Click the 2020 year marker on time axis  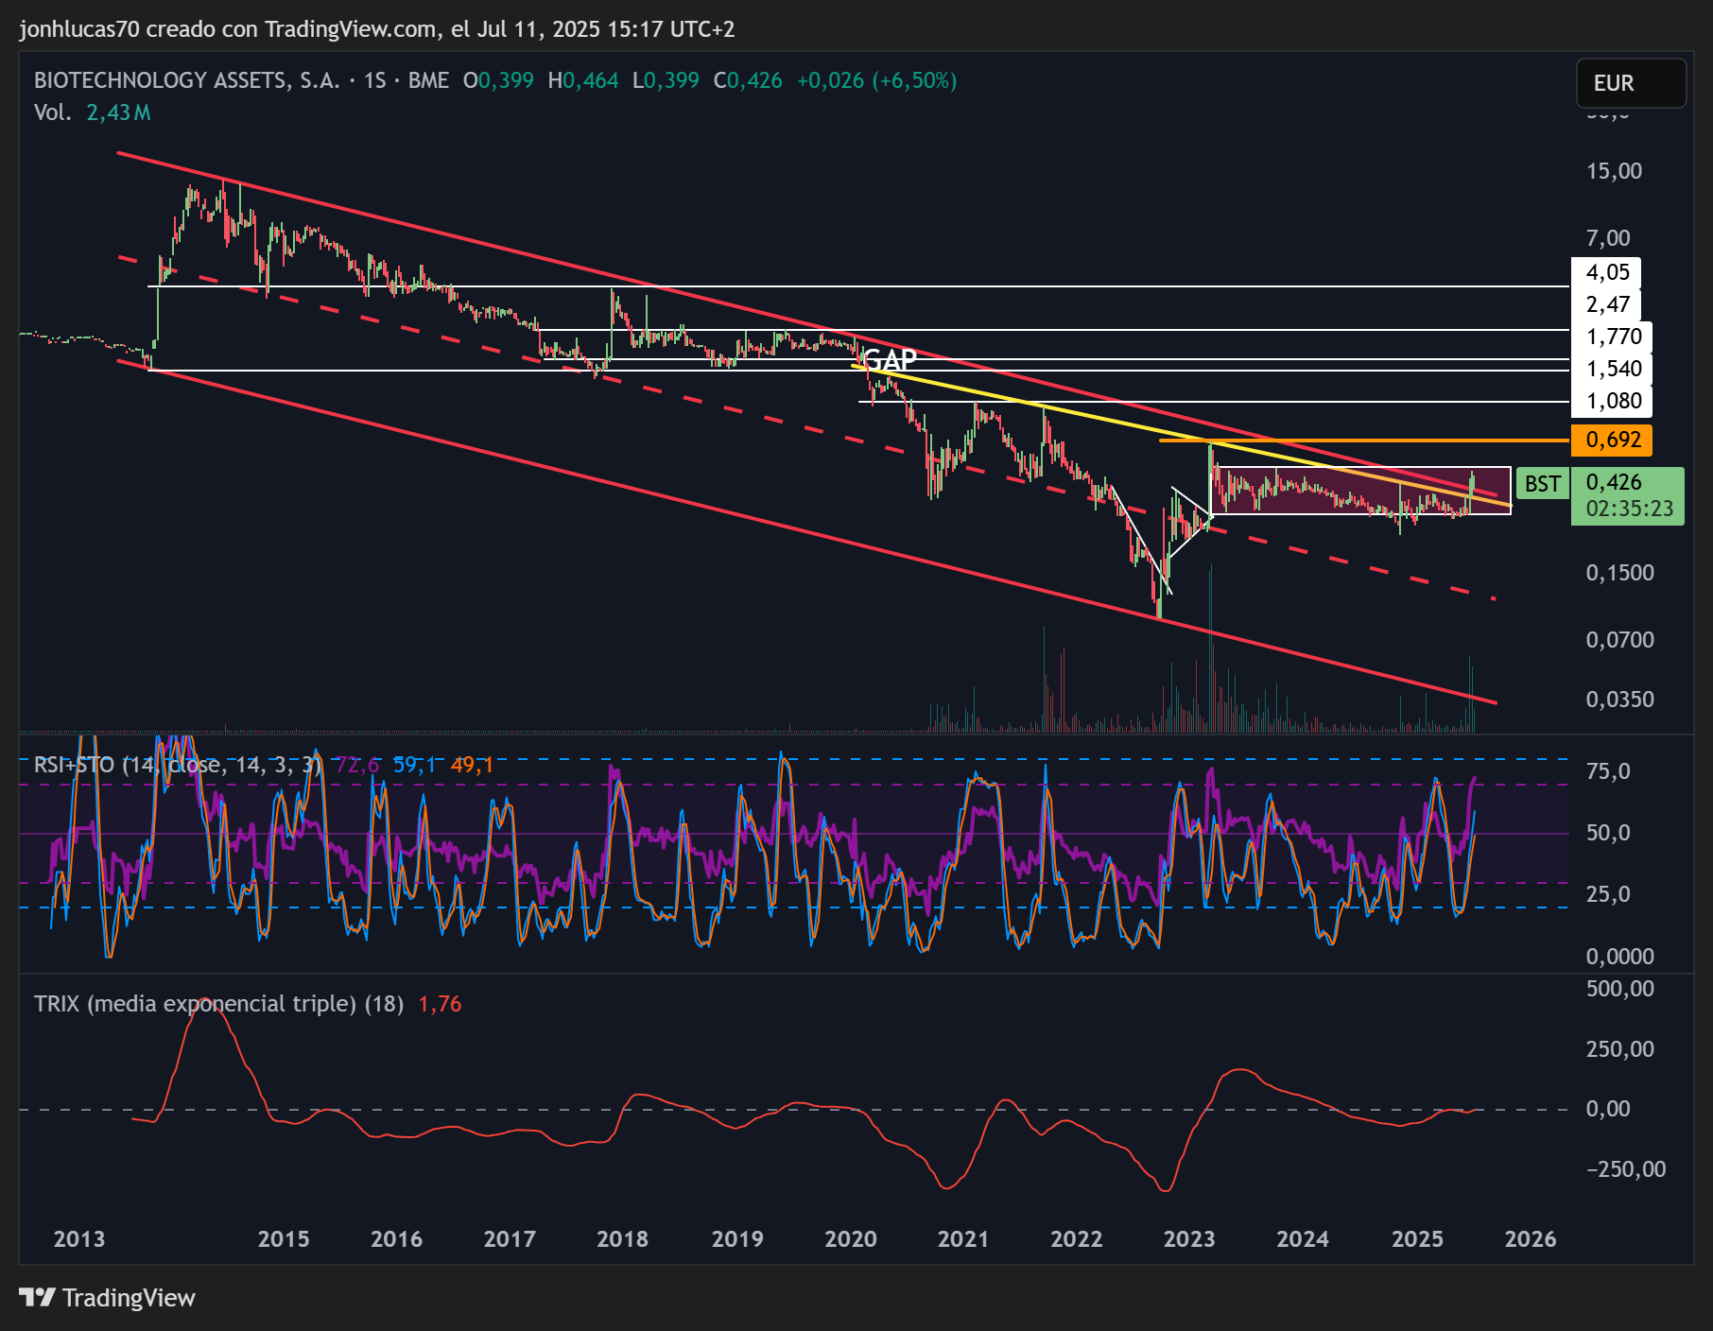(x=850, y=1239)
